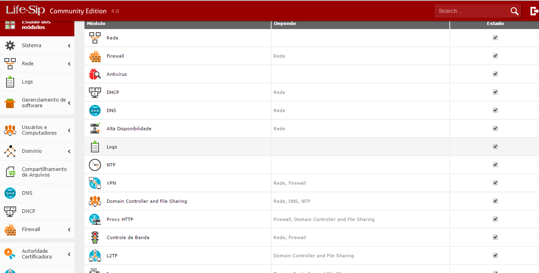This screenshot has width=539, height=273.
Task: Open Logs in the sidebar menu
Action: coord(27,82)
